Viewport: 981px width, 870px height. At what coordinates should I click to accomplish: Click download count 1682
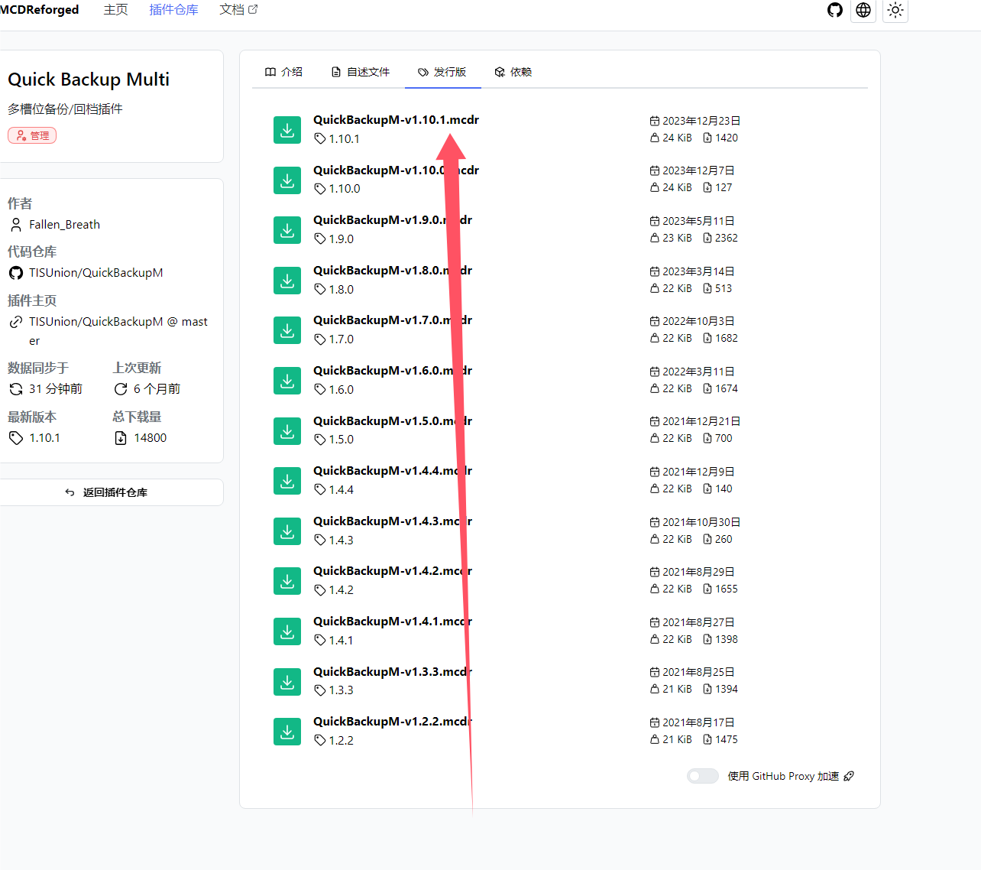(727, 338)
